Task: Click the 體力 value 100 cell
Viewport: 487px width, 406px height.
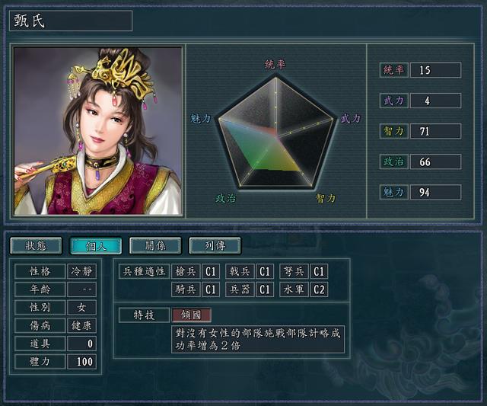Action: pyautogui.click(x=81, y=362)
